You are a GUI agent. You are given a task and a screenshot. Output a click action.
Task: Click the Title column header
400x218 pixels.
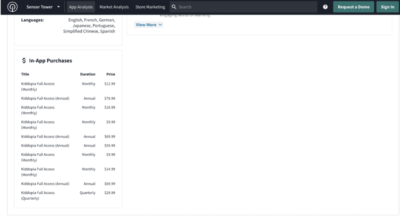coord(25,74)
